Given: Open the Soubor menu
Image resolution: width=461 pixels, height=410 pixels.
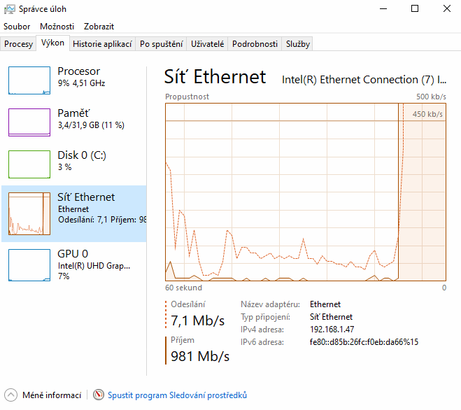Looking at the screenshot, I should (x=17, y=26).
